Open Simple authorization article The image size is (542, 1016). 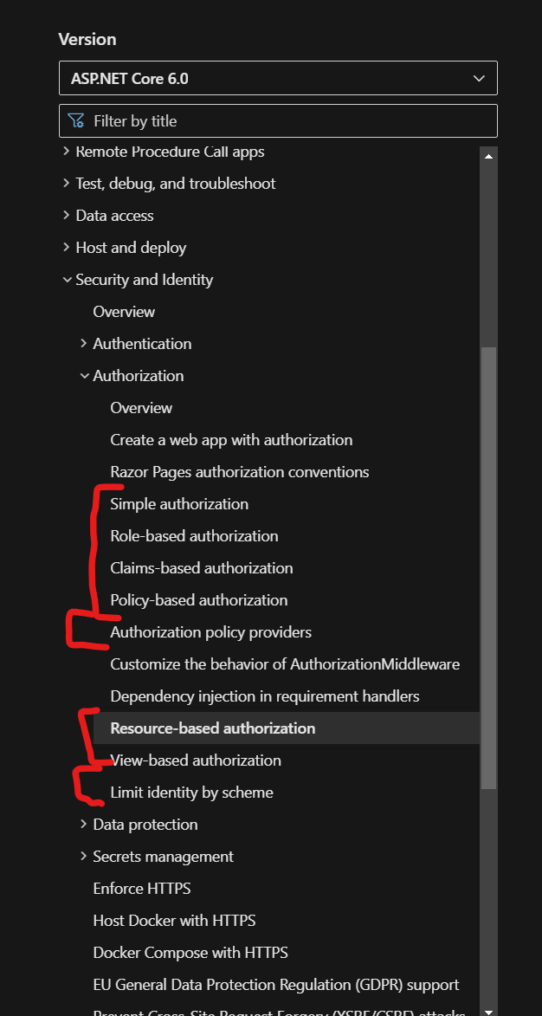click(179, 504)
